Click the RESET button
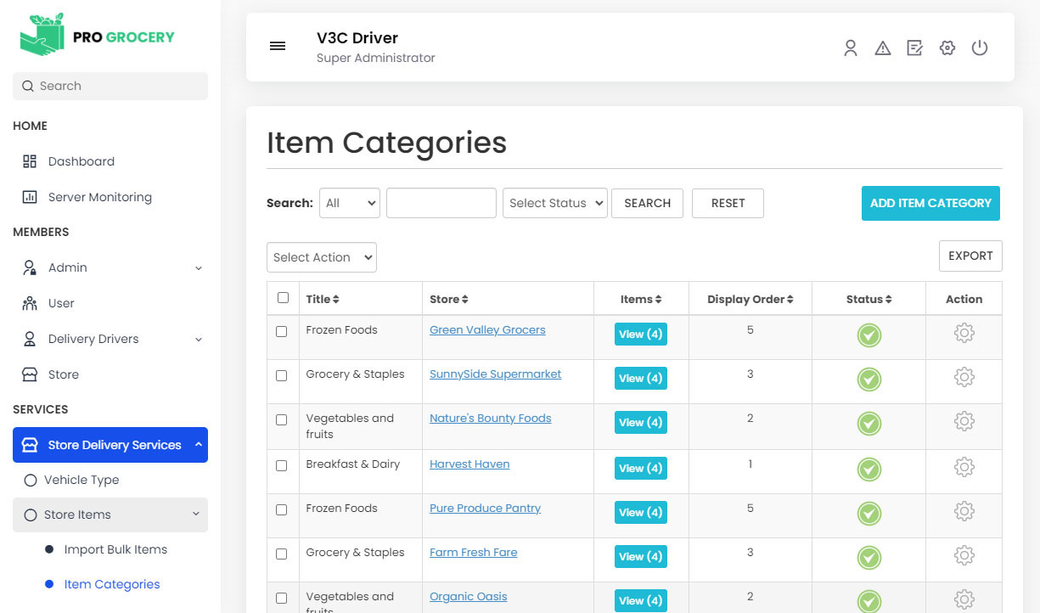1040x613 pixels. pos(728,203)
